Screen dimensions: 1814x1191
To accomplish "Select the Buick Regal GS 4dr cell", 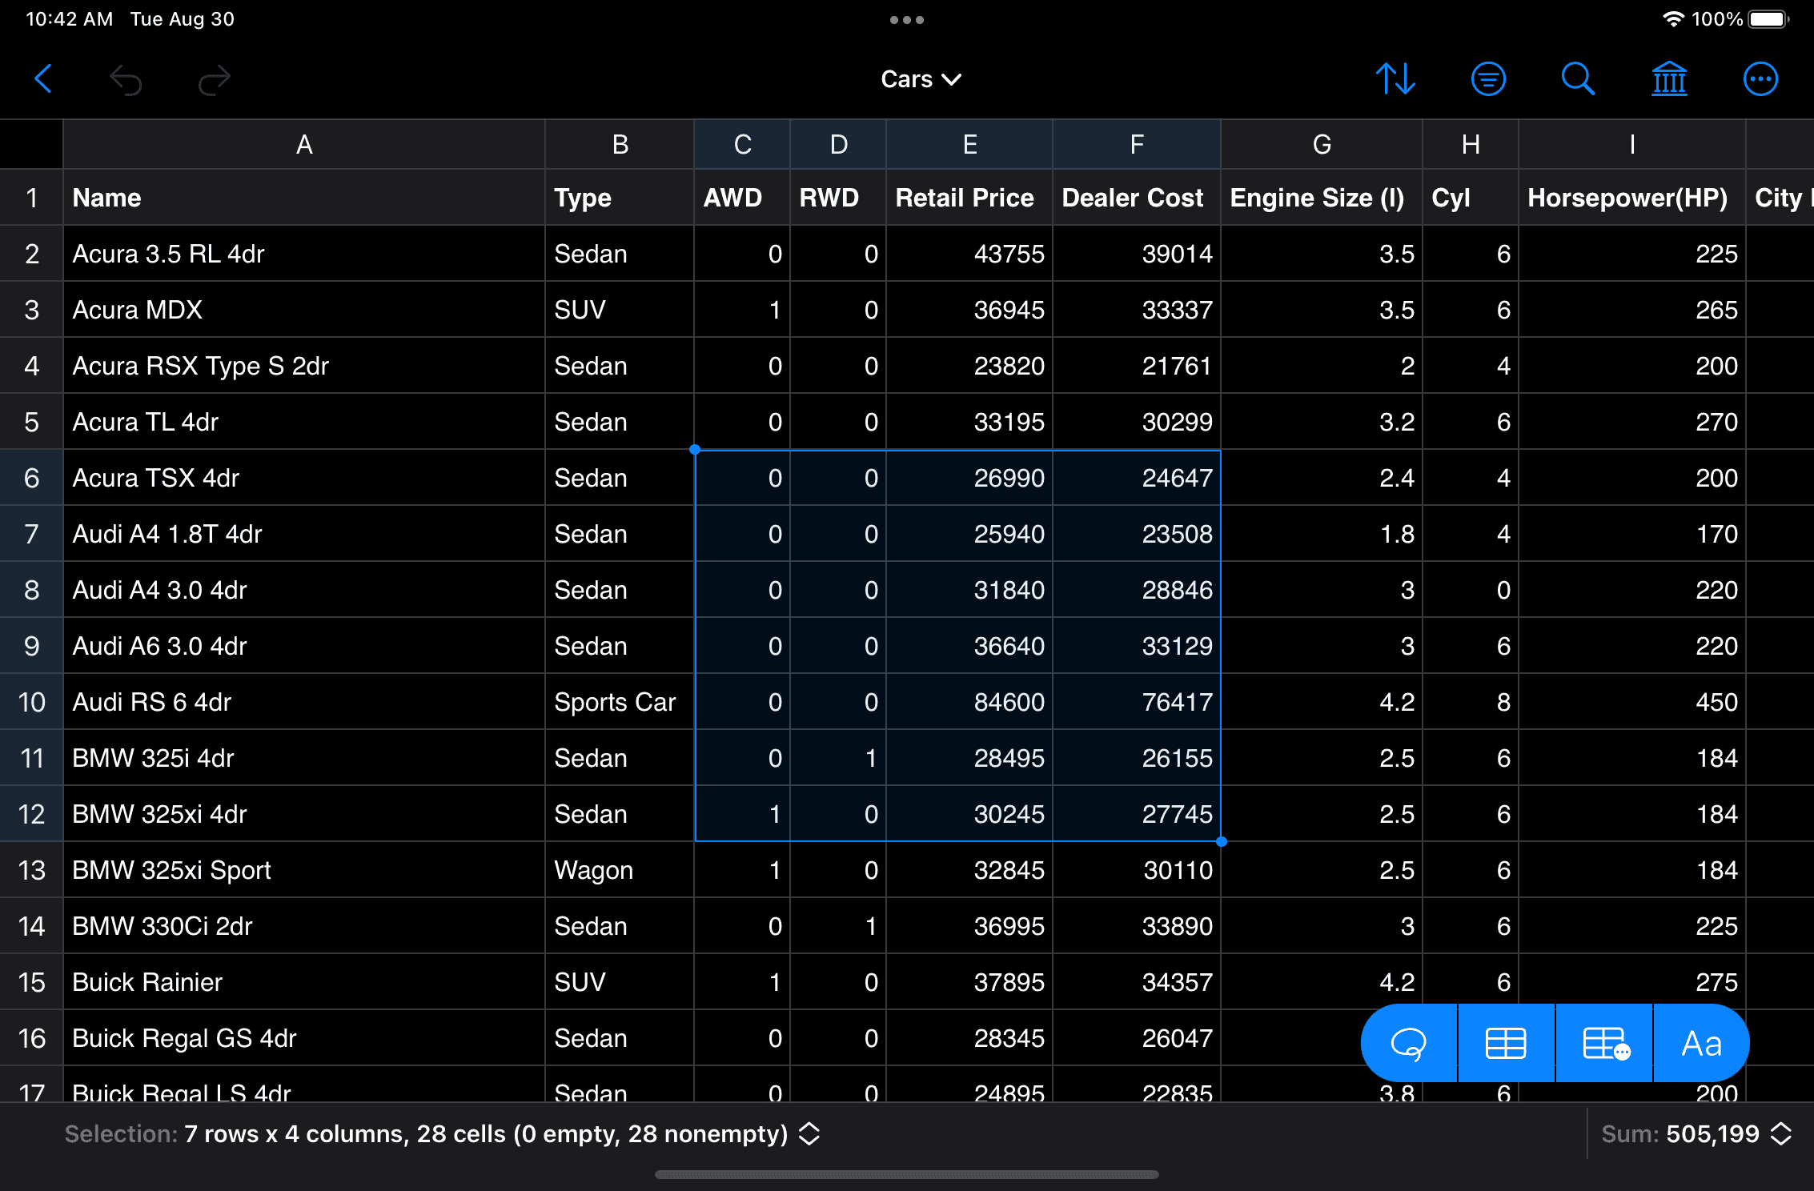I will [x=304, y=1038].
